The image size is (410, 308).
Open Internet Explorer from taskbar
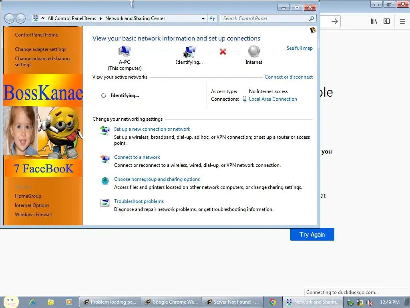tap(32, 302)
